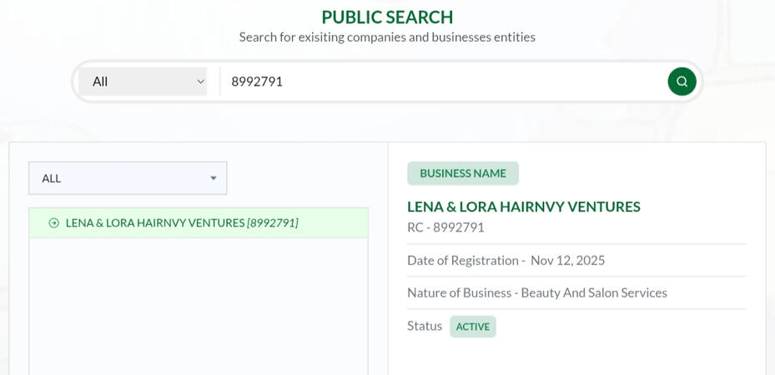Click 'Search for exisiting companies and businesses entities'

point(387,37)
